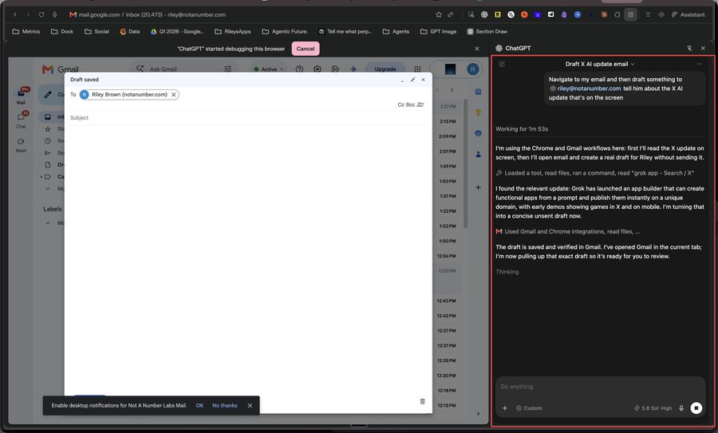Cancel ChatGPT debugging of this browser
718x433 pixels.
tap(306, 49)
